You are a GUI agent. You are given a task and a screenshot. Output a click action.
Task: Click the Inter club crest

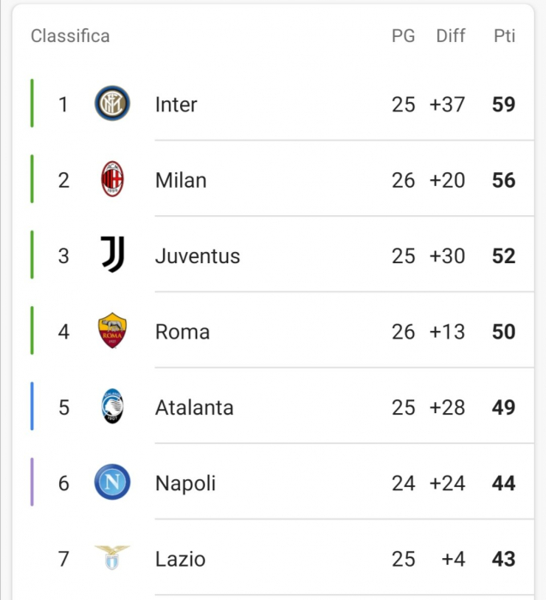pyautogui.click(x=112, y=104)
